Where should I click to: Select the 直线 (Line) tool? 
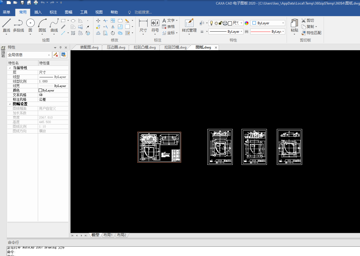point(6,26)
